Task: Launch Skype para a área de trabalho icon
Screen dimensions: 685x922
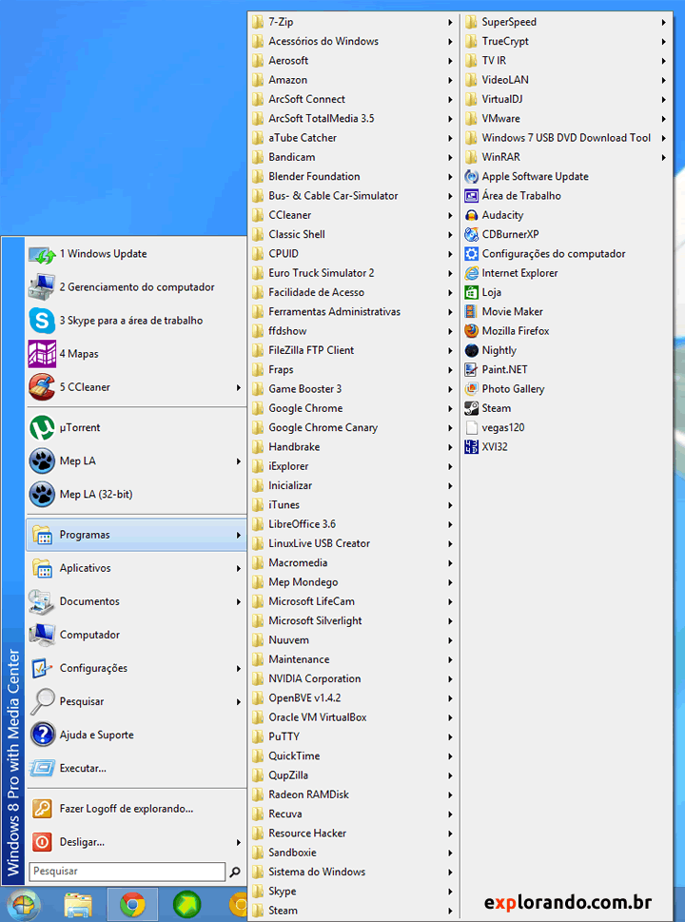Action: (x=42, y=321)
